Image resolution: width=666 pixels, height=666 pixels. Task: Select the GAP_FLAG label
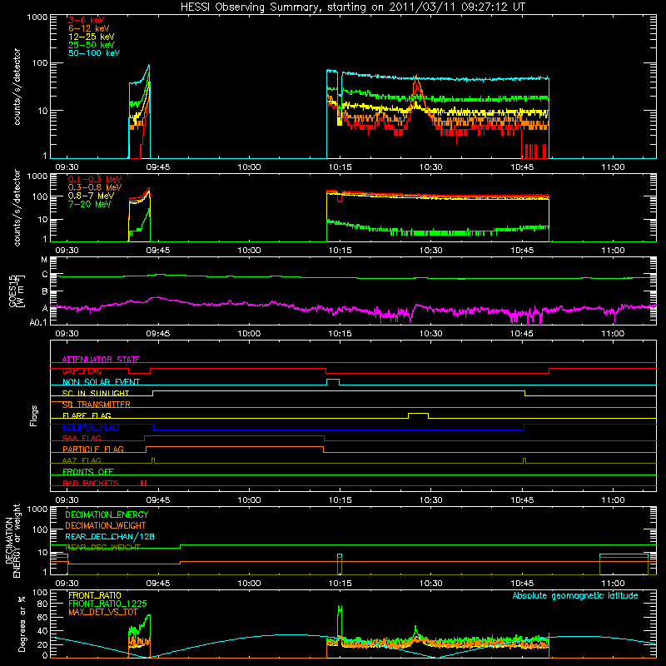point(82,370)
